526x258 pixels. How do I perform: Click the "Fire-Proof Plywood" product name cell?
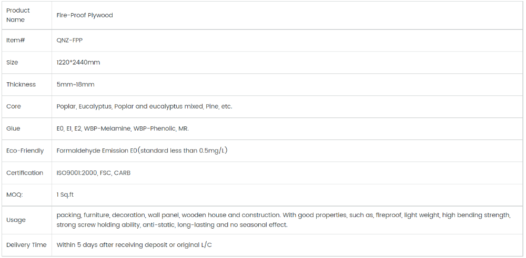point(85,15)
